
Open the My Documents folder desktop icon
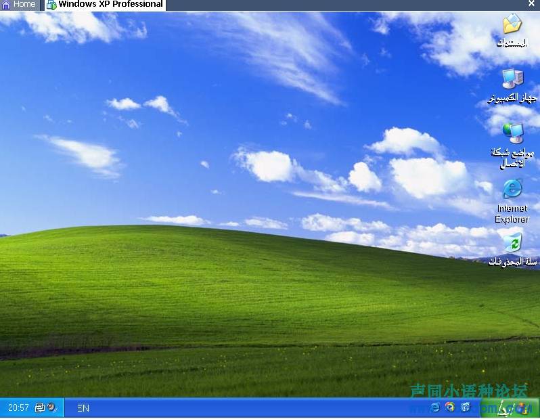512,30
